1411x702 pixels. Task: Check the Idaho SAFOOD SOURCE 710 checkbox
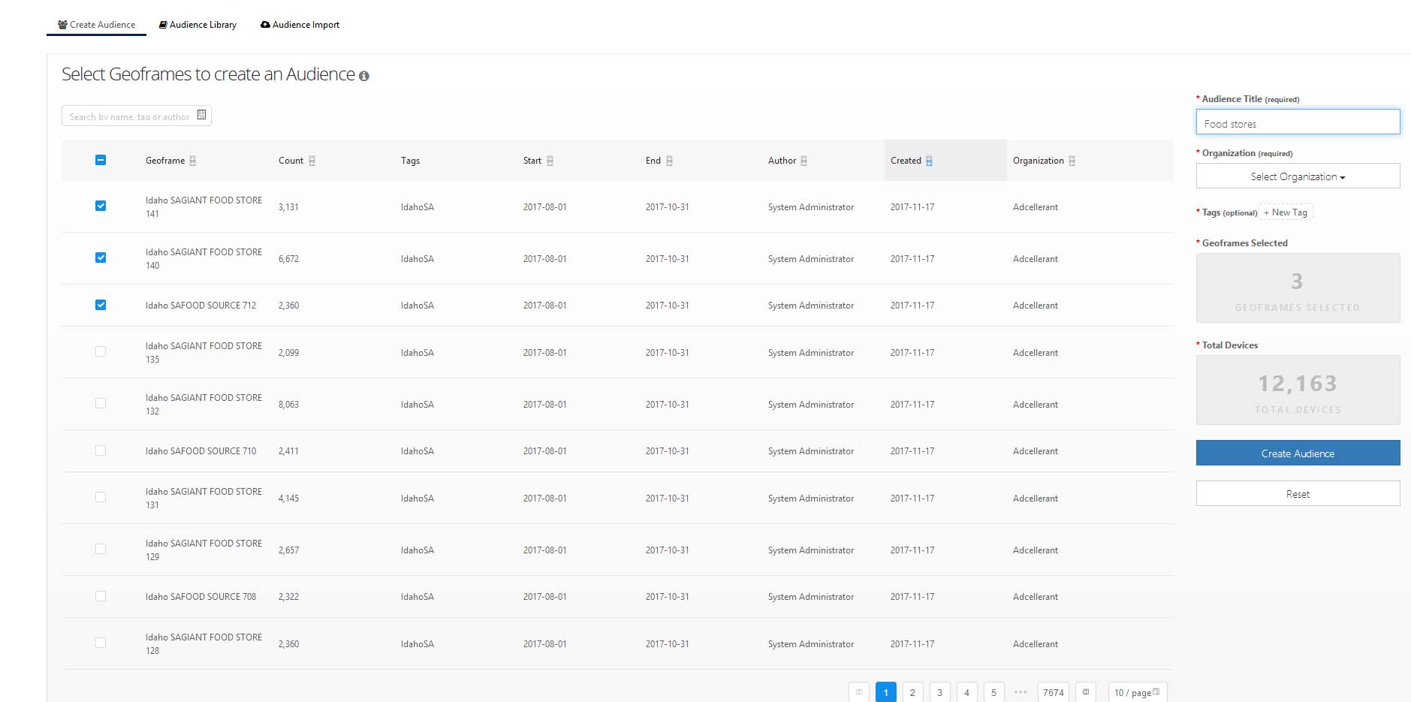101,450
